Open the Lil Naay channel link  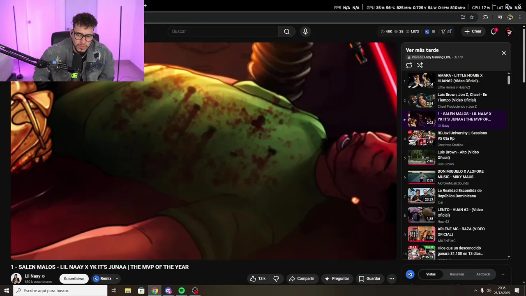(32, 276)
